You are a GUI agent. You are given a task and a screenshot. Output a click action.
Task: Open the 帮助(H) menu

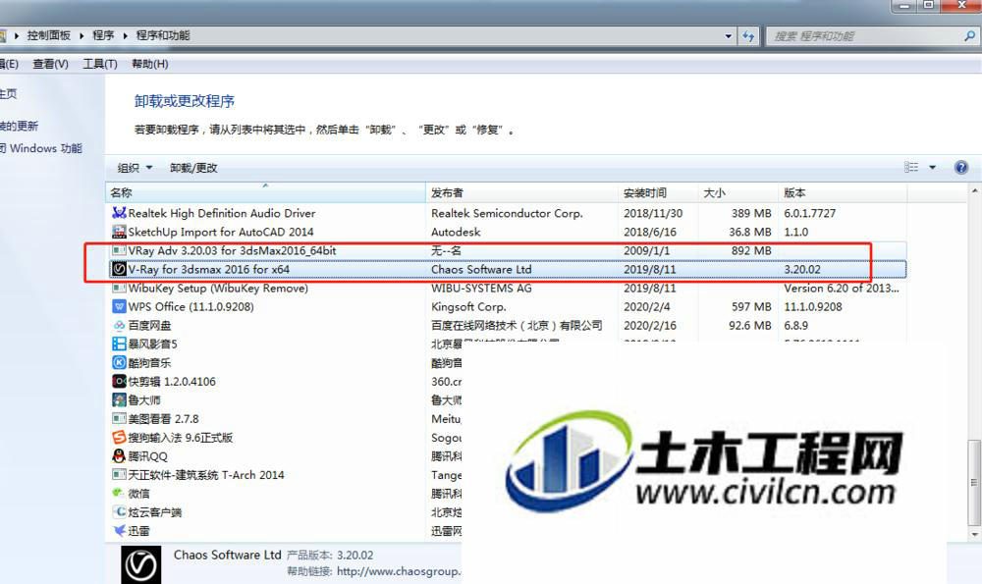point(149,64)
